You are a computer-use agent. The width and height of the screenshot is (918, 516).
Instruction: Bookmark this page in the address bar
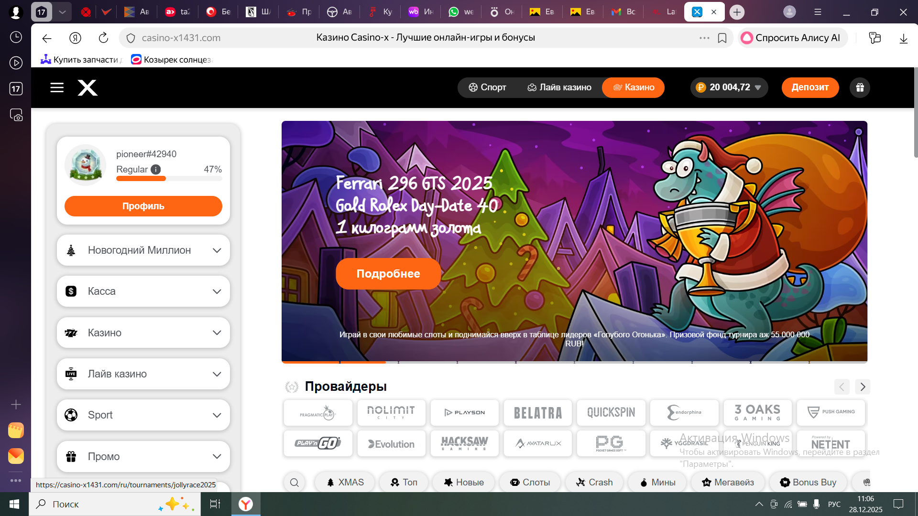[722, 38]
